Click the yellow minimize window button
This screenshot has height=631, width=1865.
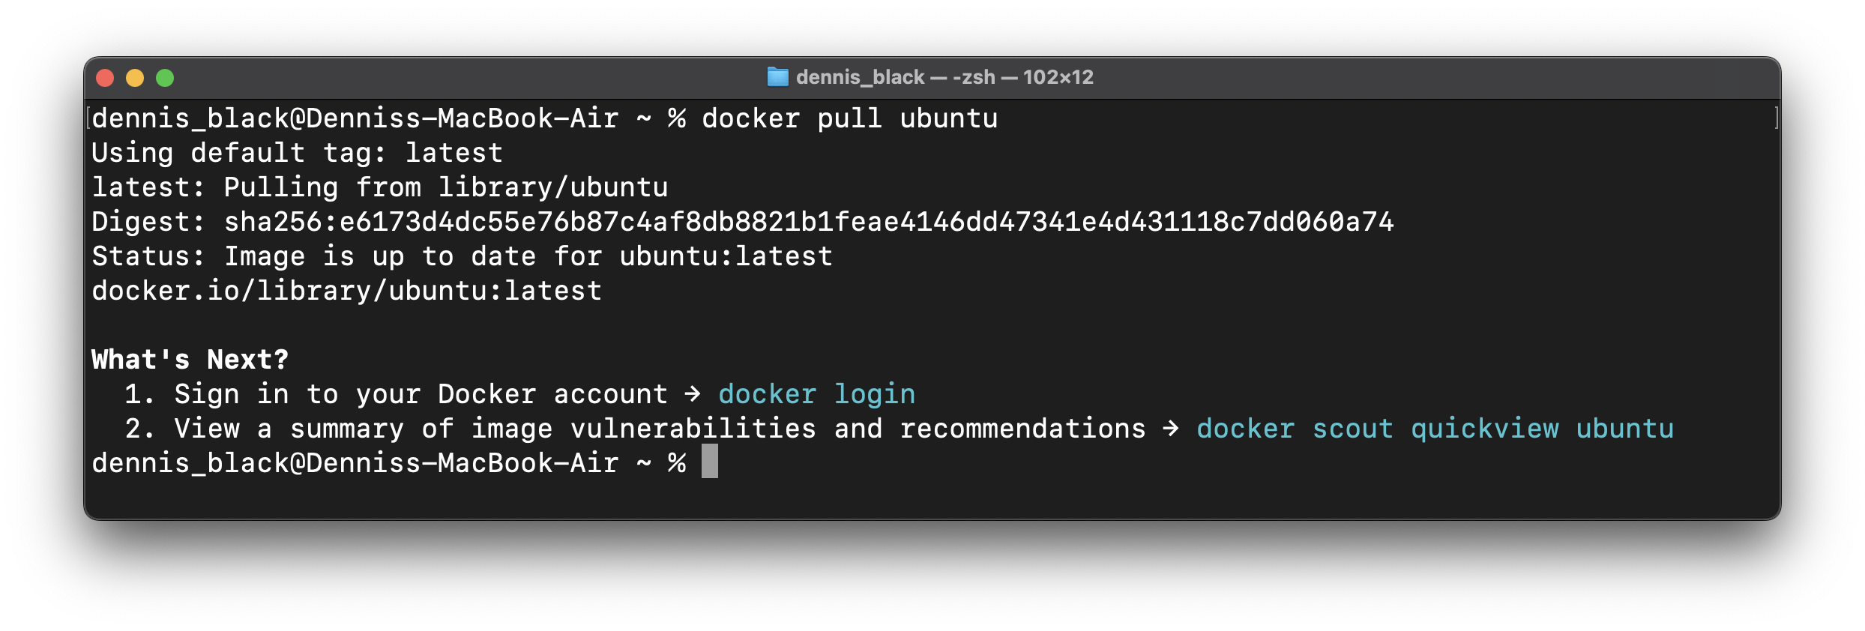(135, 78)
